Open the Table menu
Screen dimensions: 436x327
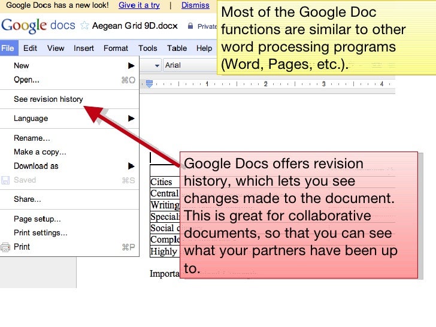pyautogui.click(x=177, y=48)
